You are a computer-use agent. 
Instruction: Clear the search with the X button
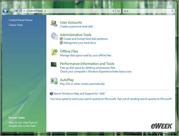coord(172,11)
